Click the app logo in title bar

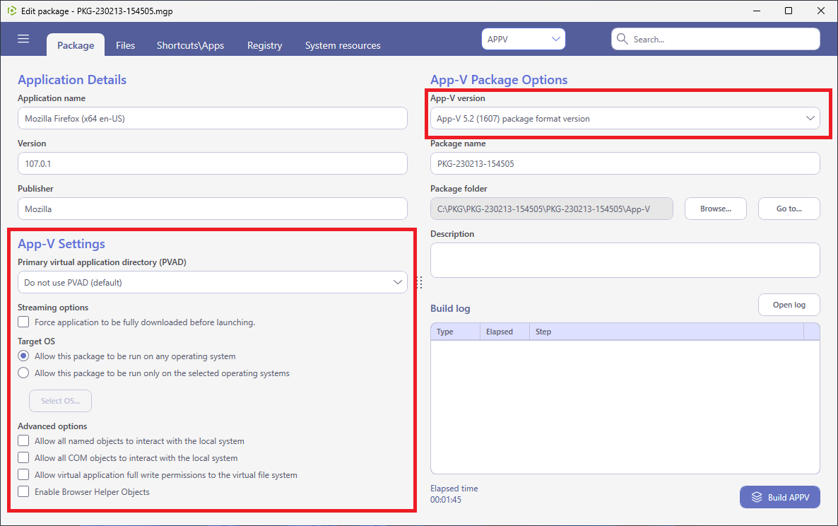pyautogui.click(x=12, y=11)
